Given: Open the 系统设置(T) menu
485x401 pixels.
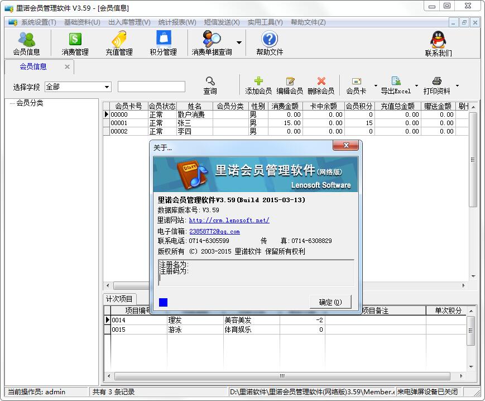Looking at the screenshot, I should pos(39,22).
